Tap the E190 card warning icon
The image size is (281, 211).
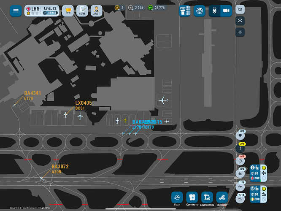pyautogui.click(x=264, y=189)
